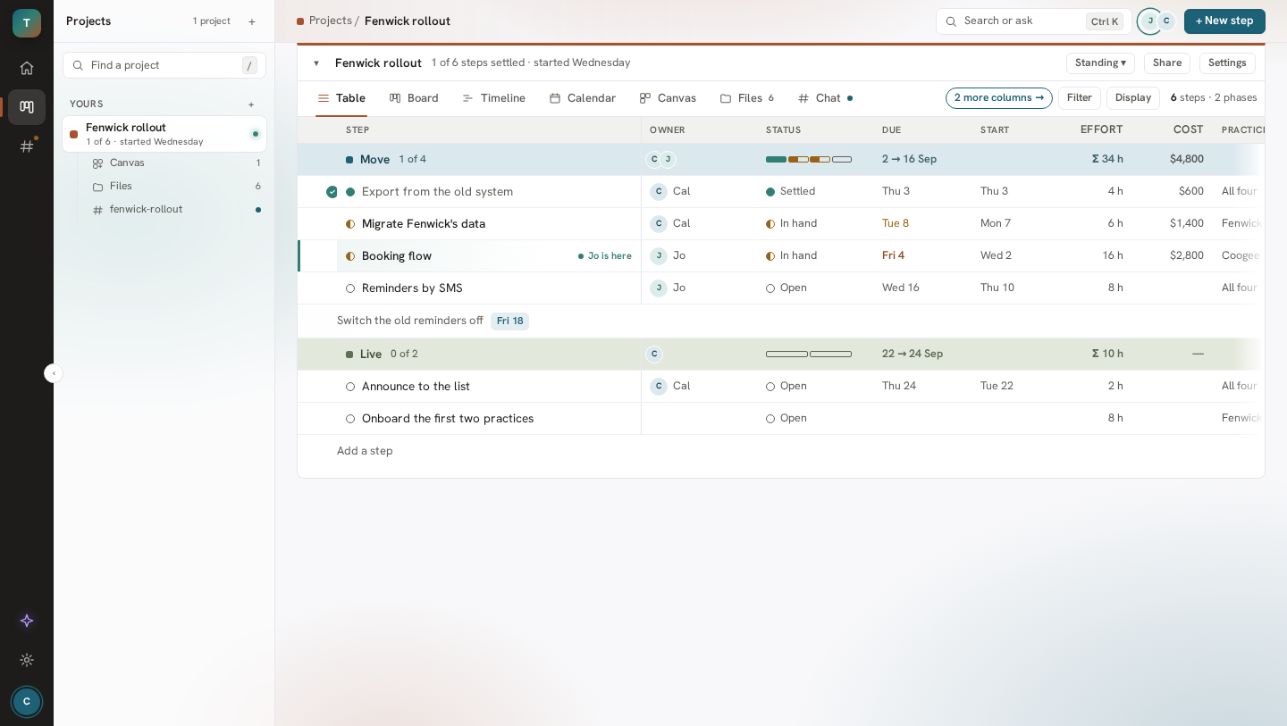Collapse the sidebar with the chevron handle

click(54, 373)
